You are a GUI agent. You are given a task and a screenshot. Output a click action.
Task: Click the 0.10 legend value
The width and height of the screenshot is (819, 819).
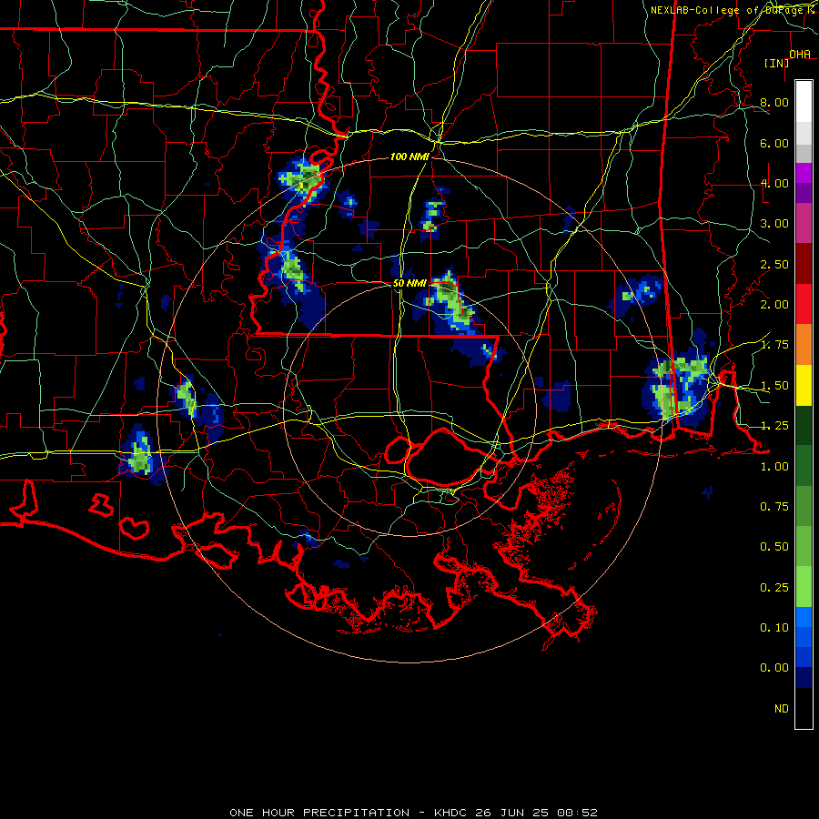[774, 628]
